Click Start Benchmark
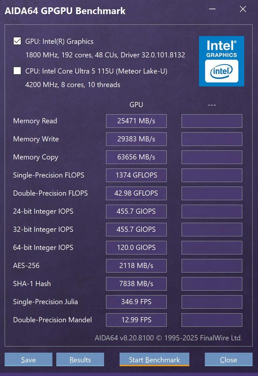 tap(154, 360)
